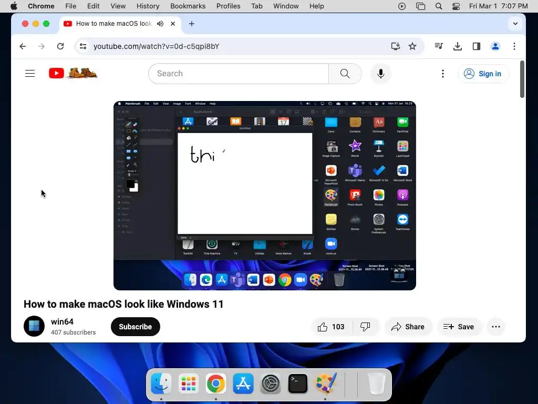This screenshot has height=404, width=538.
Task: Open the Apple menu
Action: (14, 6)
